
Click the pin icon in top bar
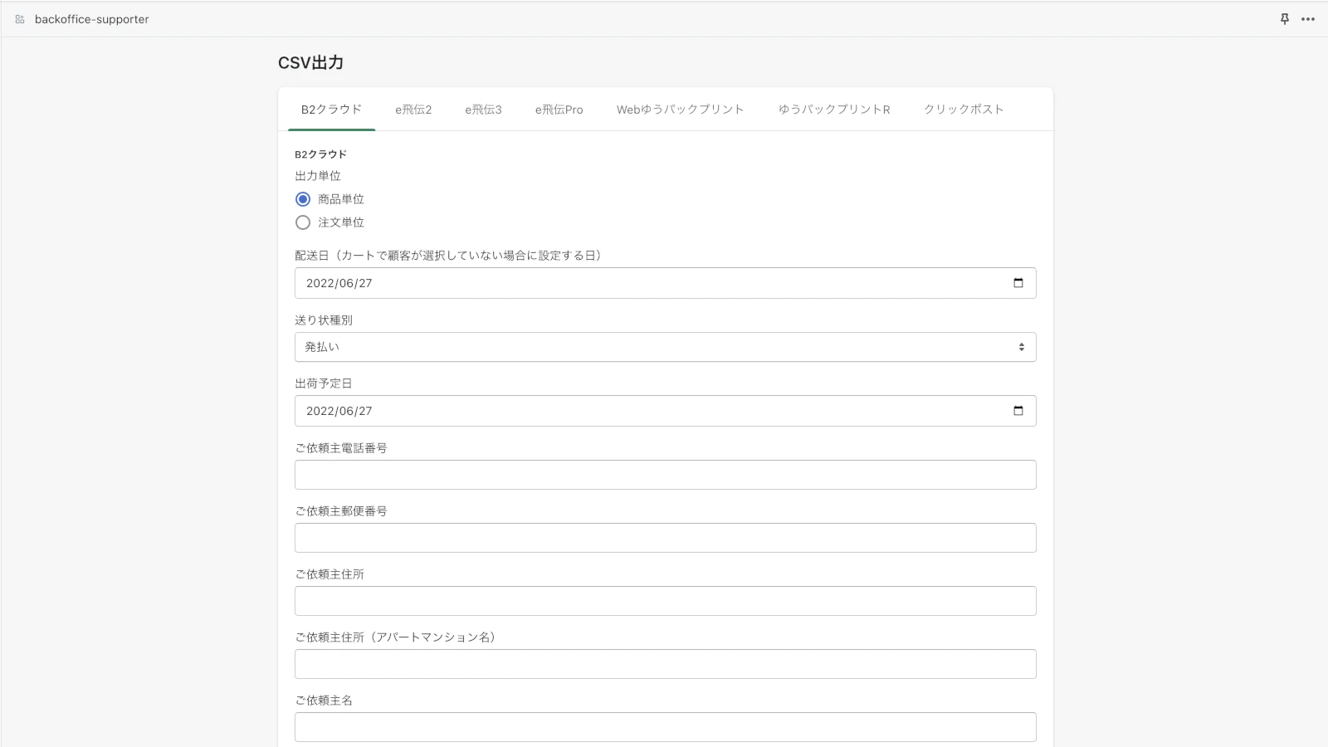click(1284, 19)
